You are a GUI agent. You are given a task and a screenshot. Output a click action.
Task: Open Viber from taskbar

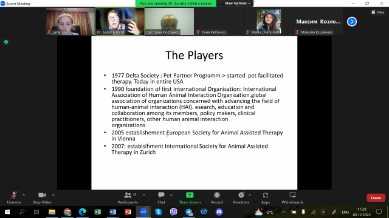pyautogui.click(x=174, y=212)
